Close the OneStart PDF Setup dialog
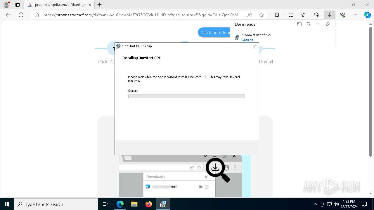The height and width of the screenshot is (210, 374). point(254,46)
